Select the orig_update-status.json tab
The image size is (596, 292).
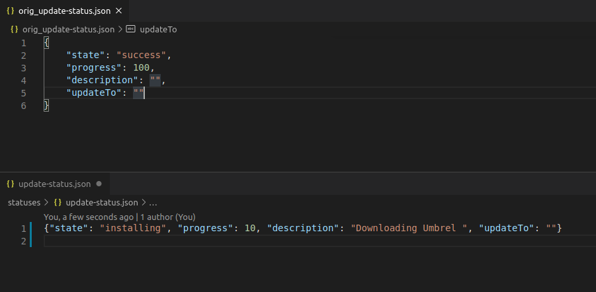[x=64, y=11]
